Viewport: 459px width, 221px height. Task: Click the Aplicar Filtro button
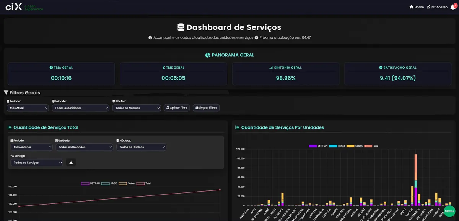tap(177, 108)
